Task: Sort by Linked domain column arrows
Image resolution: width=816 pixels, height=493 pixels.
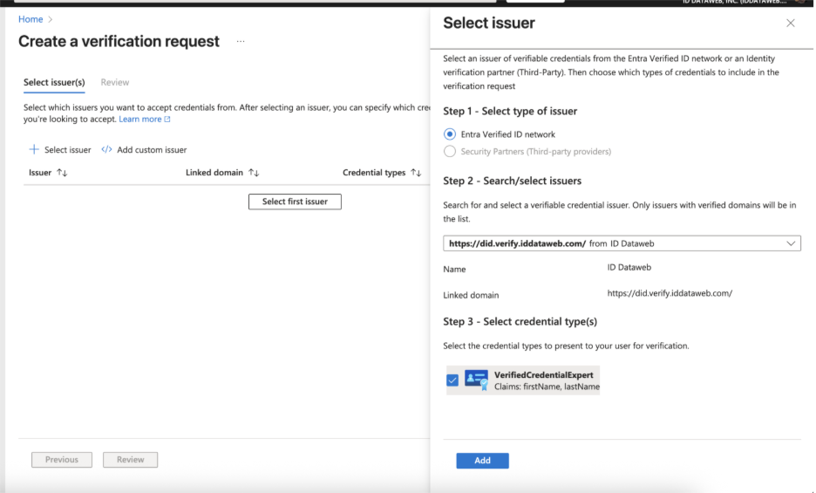Action: (254, 173)
